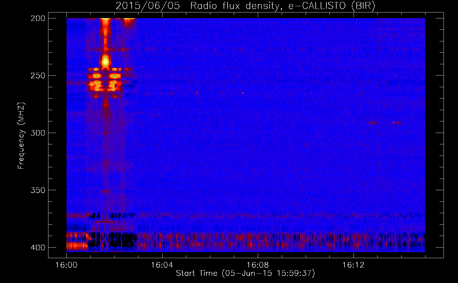This screenshot has width=458, height=283.
Task: Click the '250' frequency tick label
Action: tap(38, 76)
